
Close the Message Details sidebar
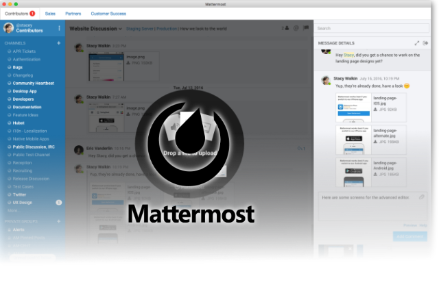425,43
